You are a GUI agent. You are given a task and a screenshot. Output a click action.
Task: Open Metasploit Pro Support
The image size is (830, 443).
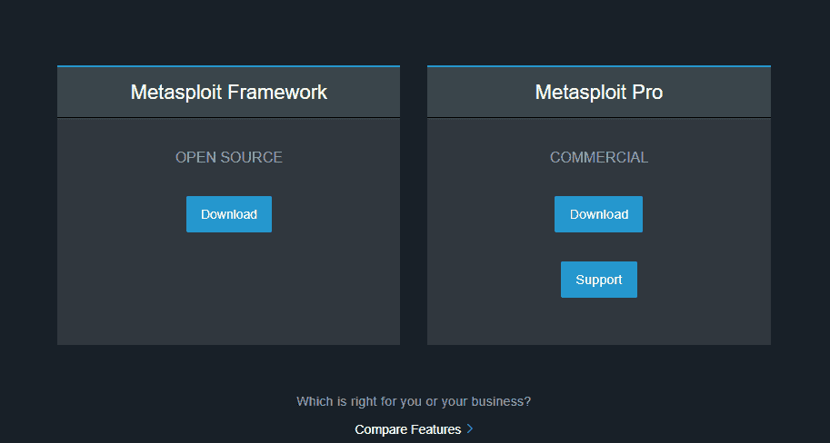pos(599,280)
